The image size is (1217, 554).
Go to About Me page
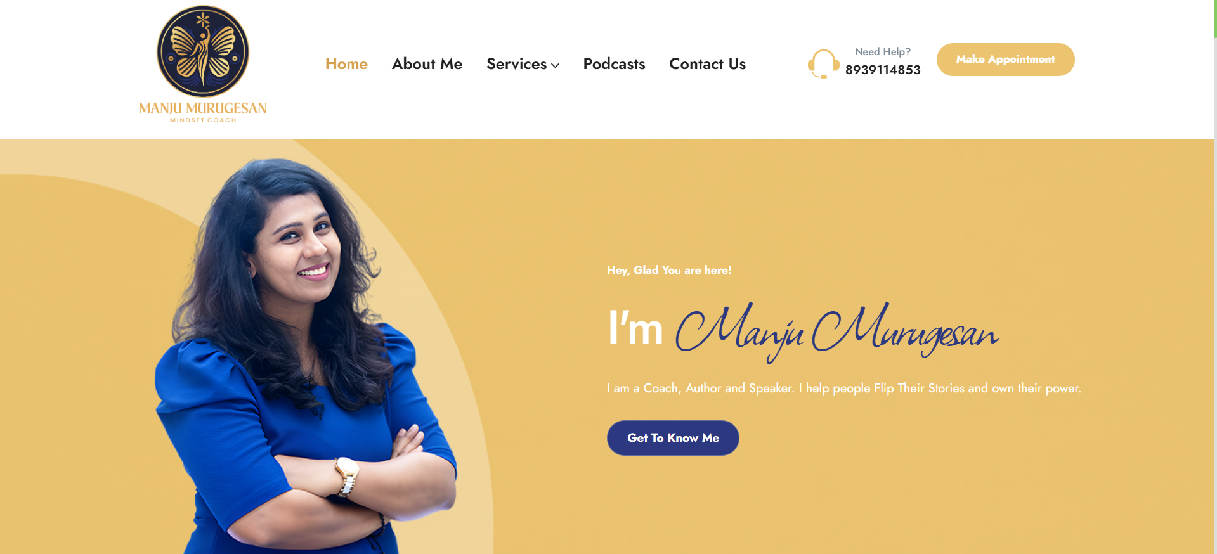click(x=427, y=64)
